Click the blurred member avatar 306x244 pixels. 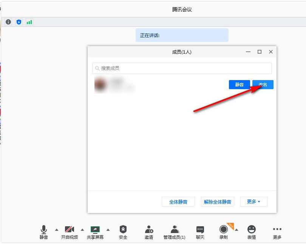tap(100, 85)
